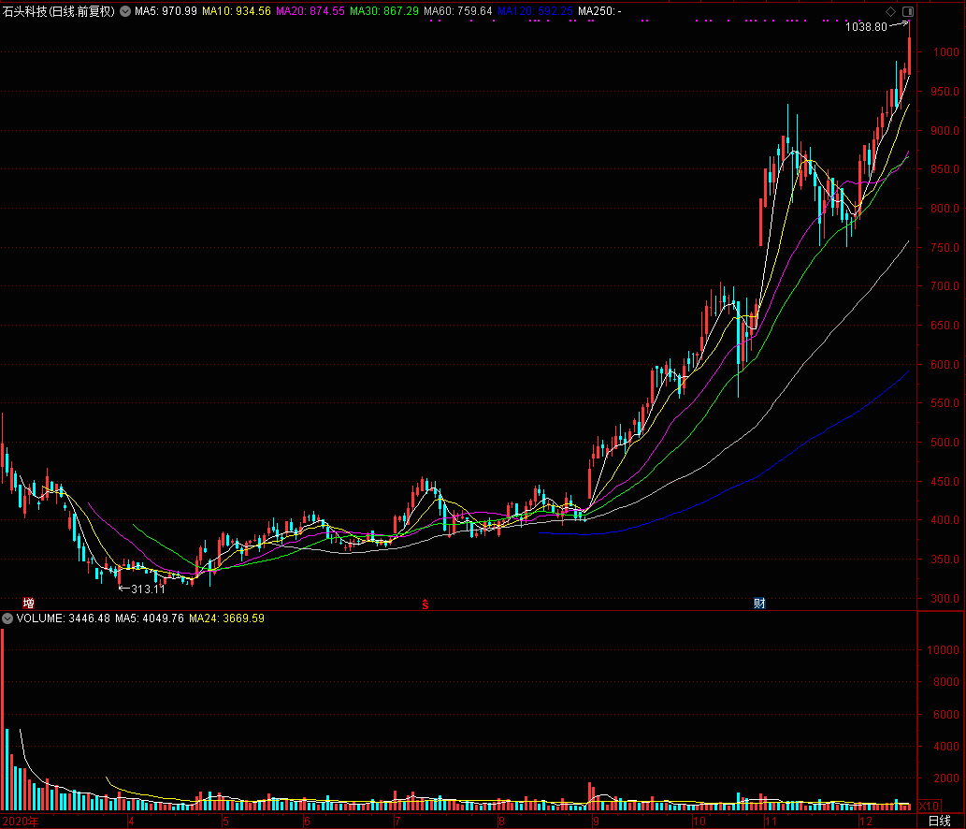
Task: Click the 2020年 label on time axis
Action: [x=20, y=822]
